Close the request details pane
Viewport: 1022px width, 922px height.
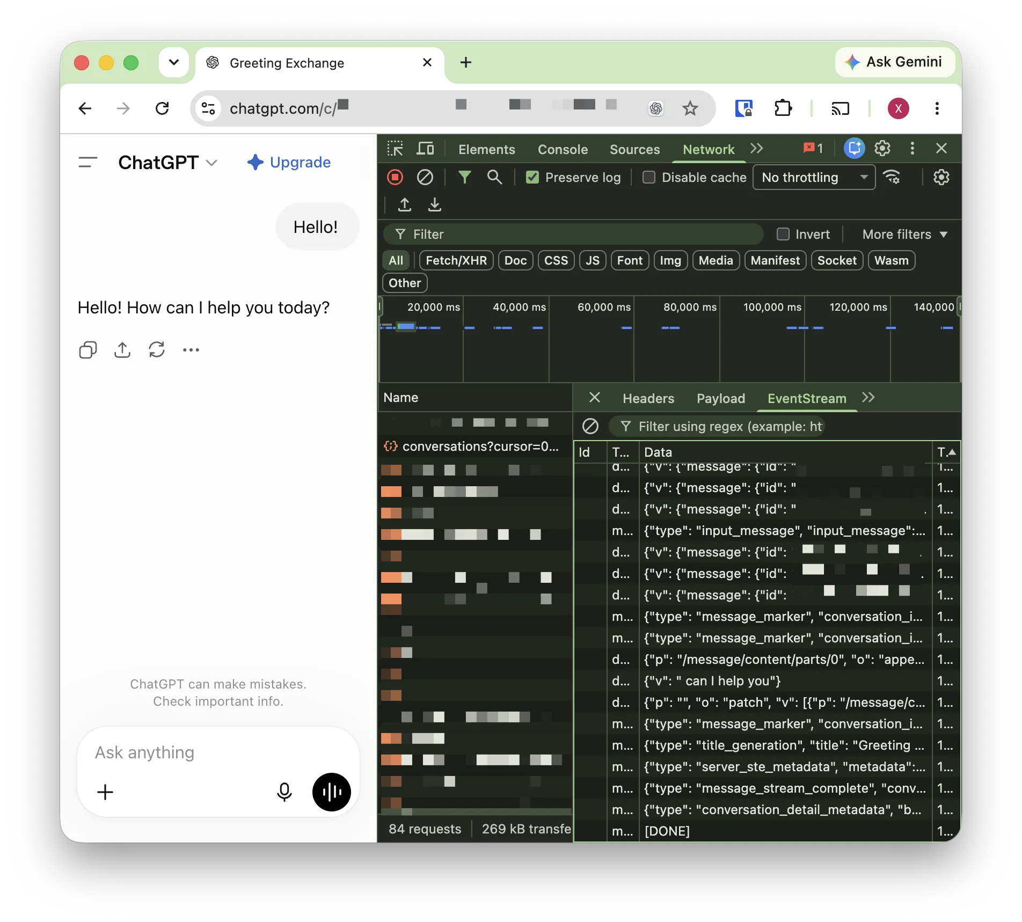[594, 398]
